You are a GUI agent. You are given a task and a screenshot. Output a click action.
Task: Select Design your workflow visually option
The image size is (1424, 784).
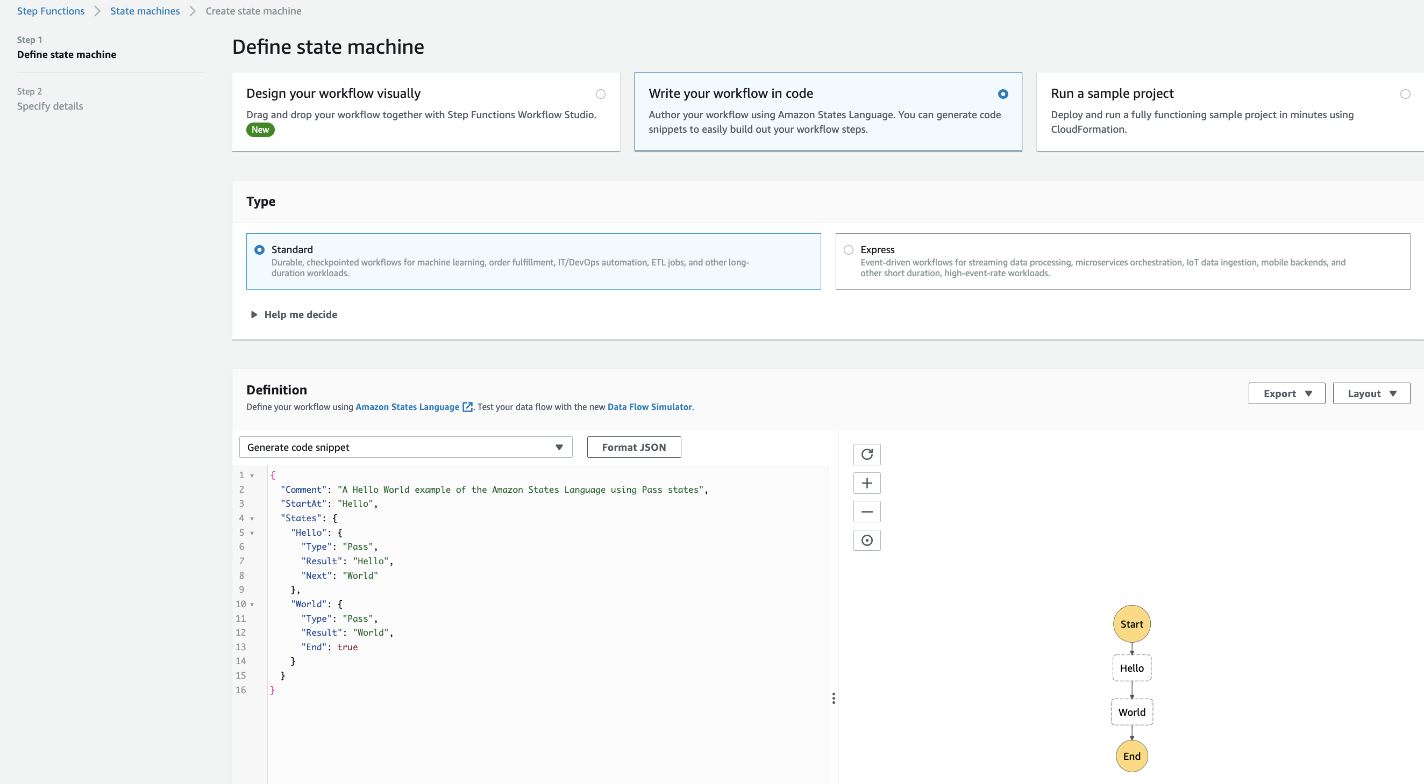600,94
